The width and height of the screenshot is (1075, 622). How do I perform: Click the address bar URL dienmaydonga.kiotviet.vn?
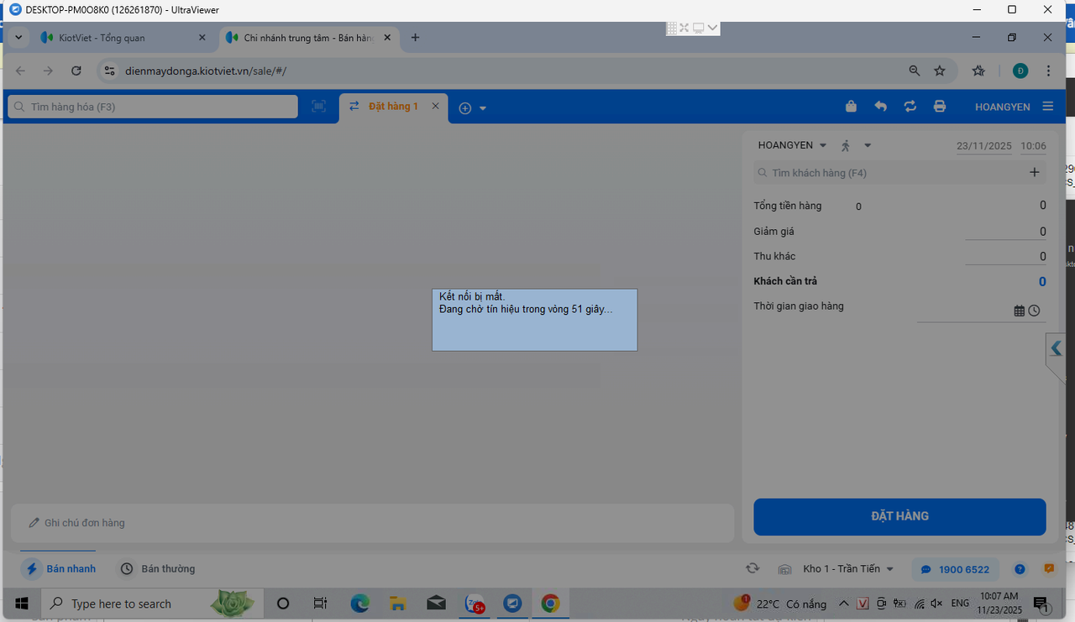pos(206,71)
